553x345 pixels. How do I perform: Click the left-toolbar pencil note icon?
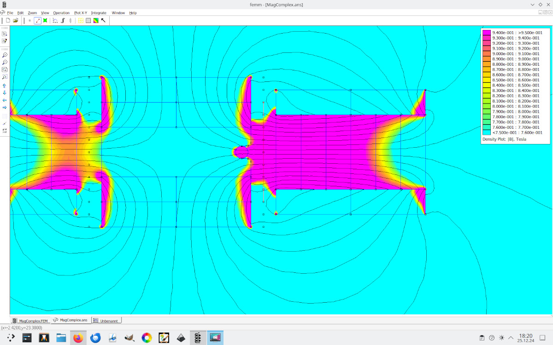pos(5,41)
